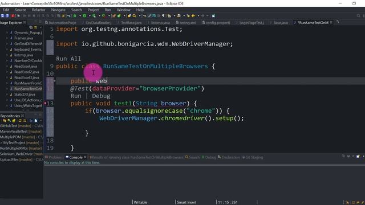Click the white document icon in Repositories toolbar
The width and height of the screenshot is (365, 205).
(x=35, y=121)
